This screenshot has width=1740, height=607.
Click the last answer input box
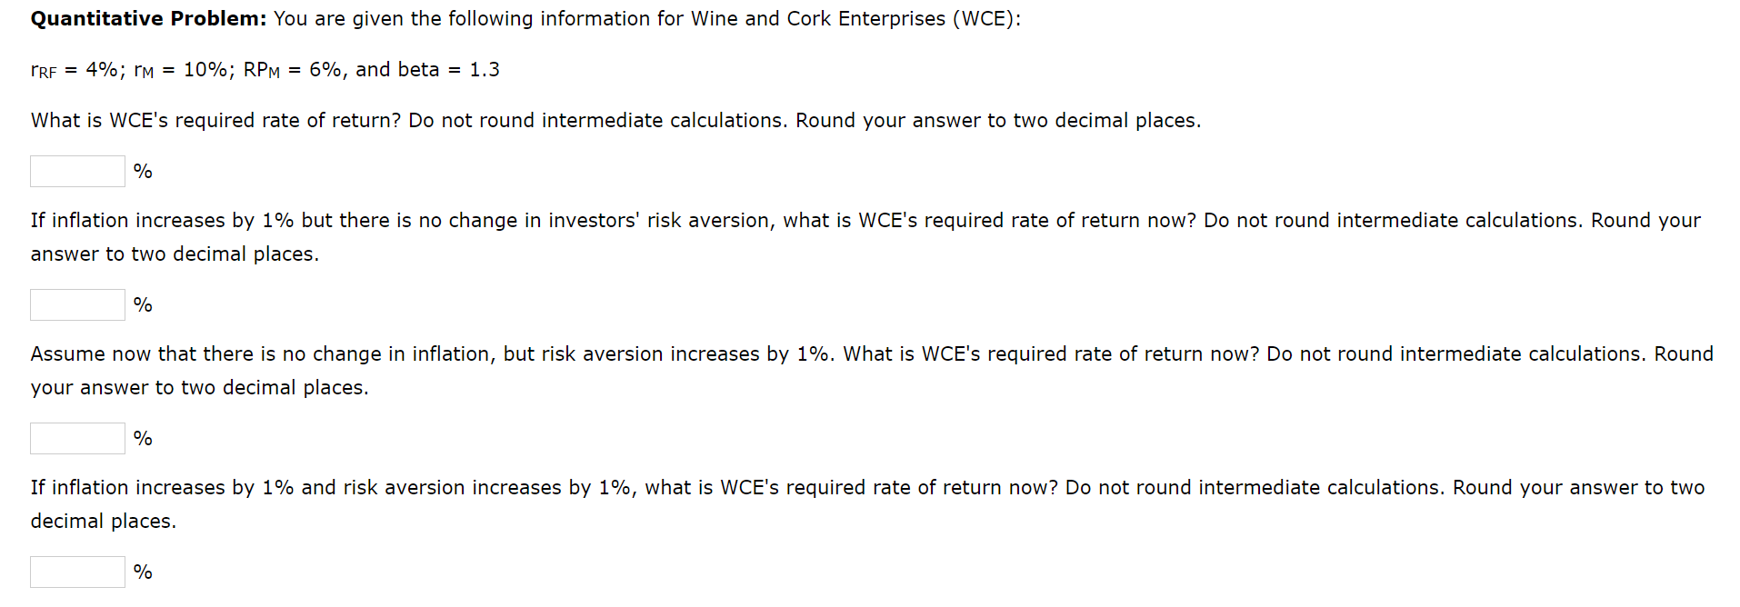coord(76,572)
